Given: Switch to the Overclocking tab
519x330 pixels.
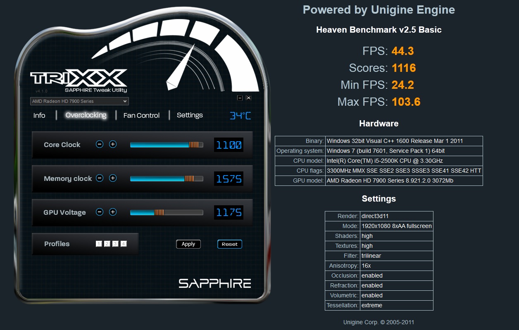Looking at the screenshot, I should 86,115.
